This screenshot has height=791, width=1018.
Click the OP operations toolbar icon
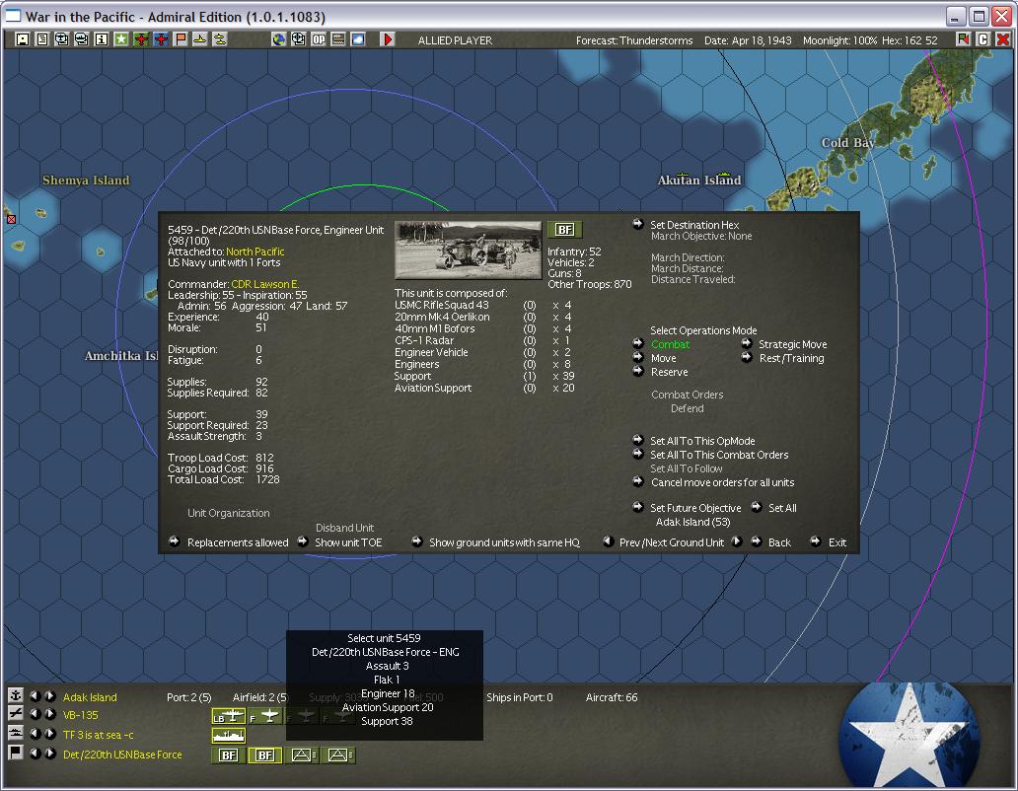coord(318,39)
